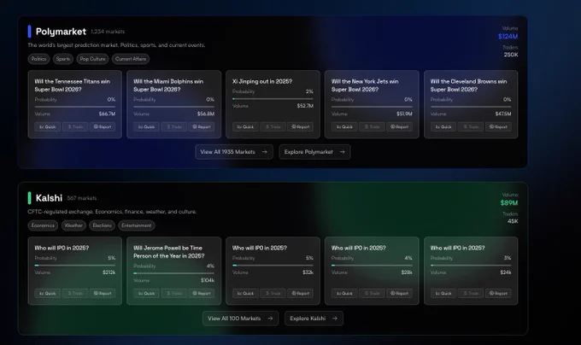Select the Entertainment category tag
This screenshot has height=345, width=581.
point(137,225)
